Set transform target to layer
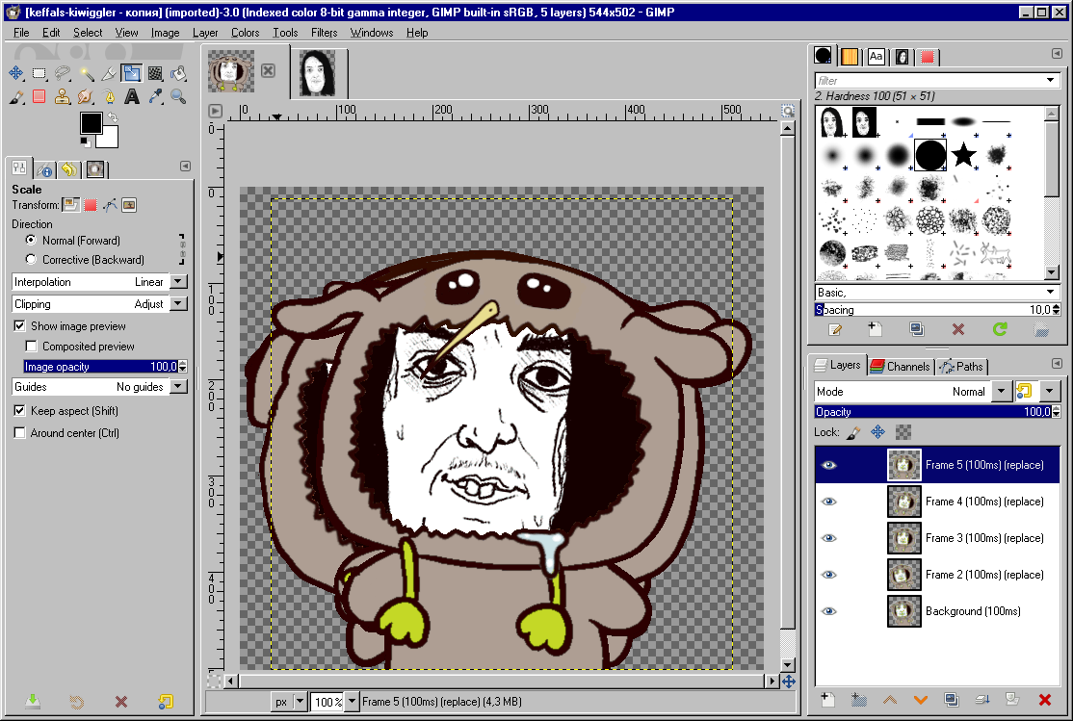This screenshot has height=721, width=1073. pos(71,204)
